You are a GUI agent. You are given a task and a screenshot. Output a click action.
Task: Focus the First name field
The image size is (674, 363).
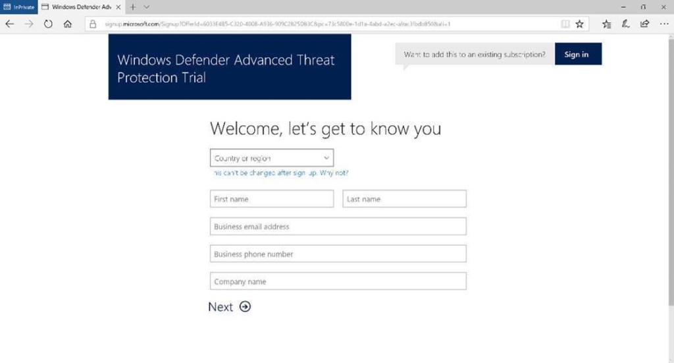pos(272,199)
